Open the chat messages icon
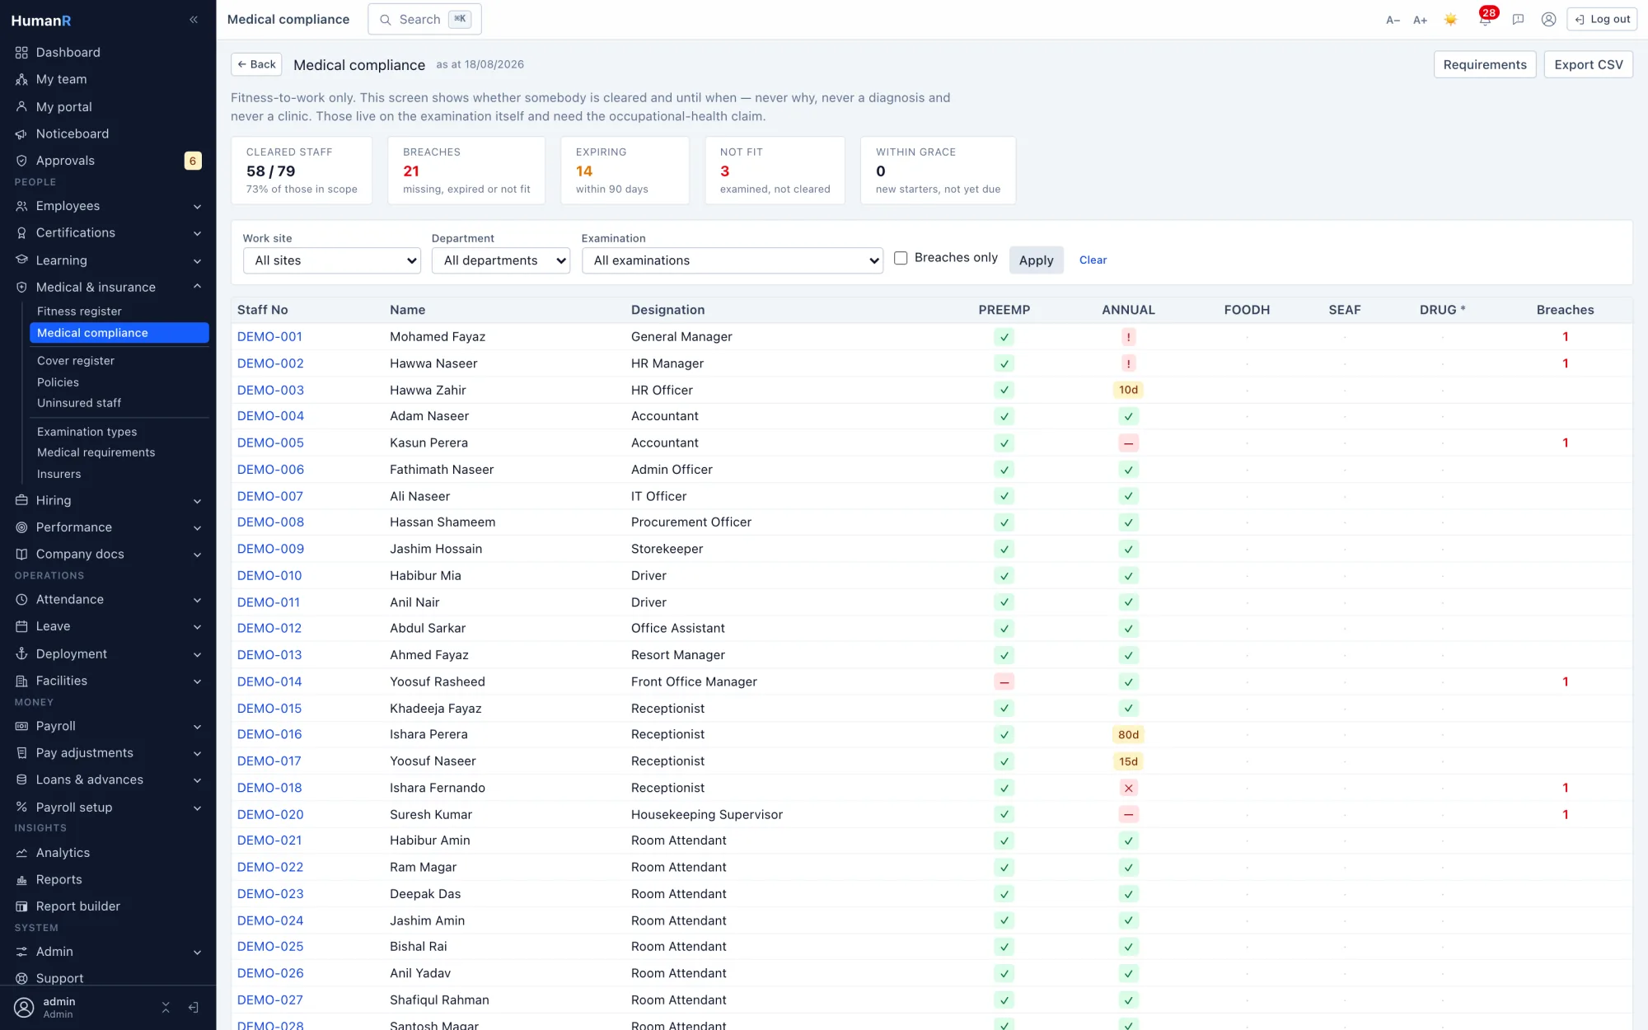The width and height of the screenshot is (1648, 1030). (x=1518, y=20)
